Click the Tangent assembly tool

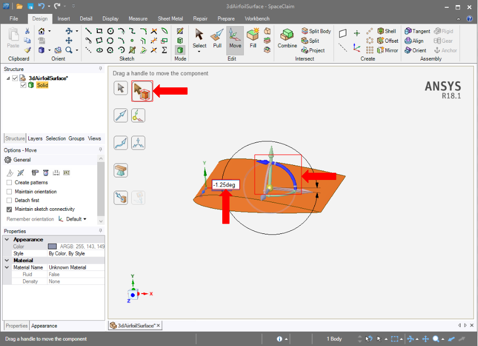point(417,31)
